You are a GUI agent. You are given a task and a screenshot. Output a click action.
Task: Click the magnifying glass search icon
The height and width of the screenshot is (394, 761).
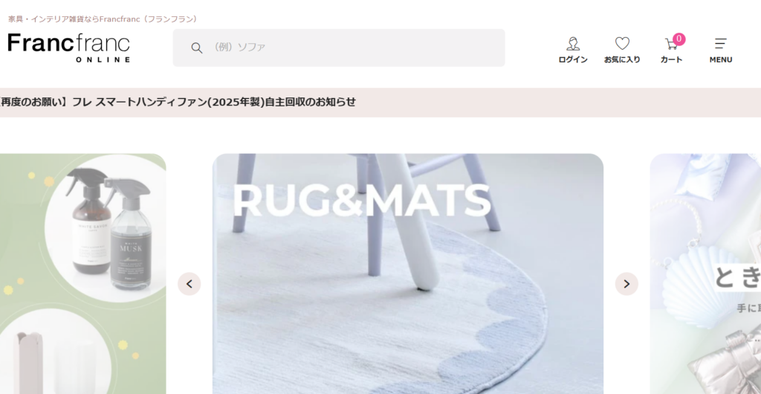tap(196, 48)
